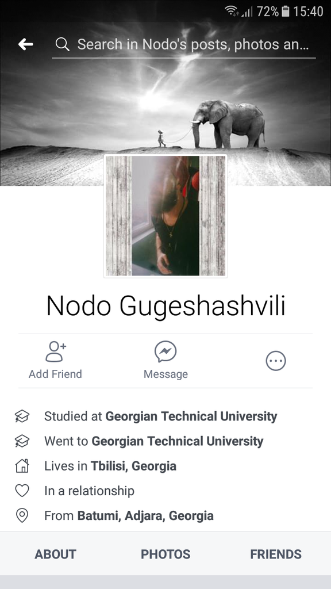Follow the Tbilisi, Georgia link
This screenshot has width=331, height=589.
pyautogui.click(x=133, y=466)
